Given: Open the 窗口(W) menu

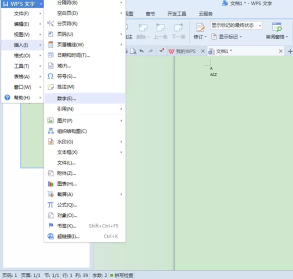Looking at the screenshot, I should pos(22,87).
